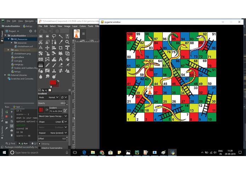
Task: Select GIMP's Bucket Fill tool
Action: pyautogui.click(x=67, y=59)
